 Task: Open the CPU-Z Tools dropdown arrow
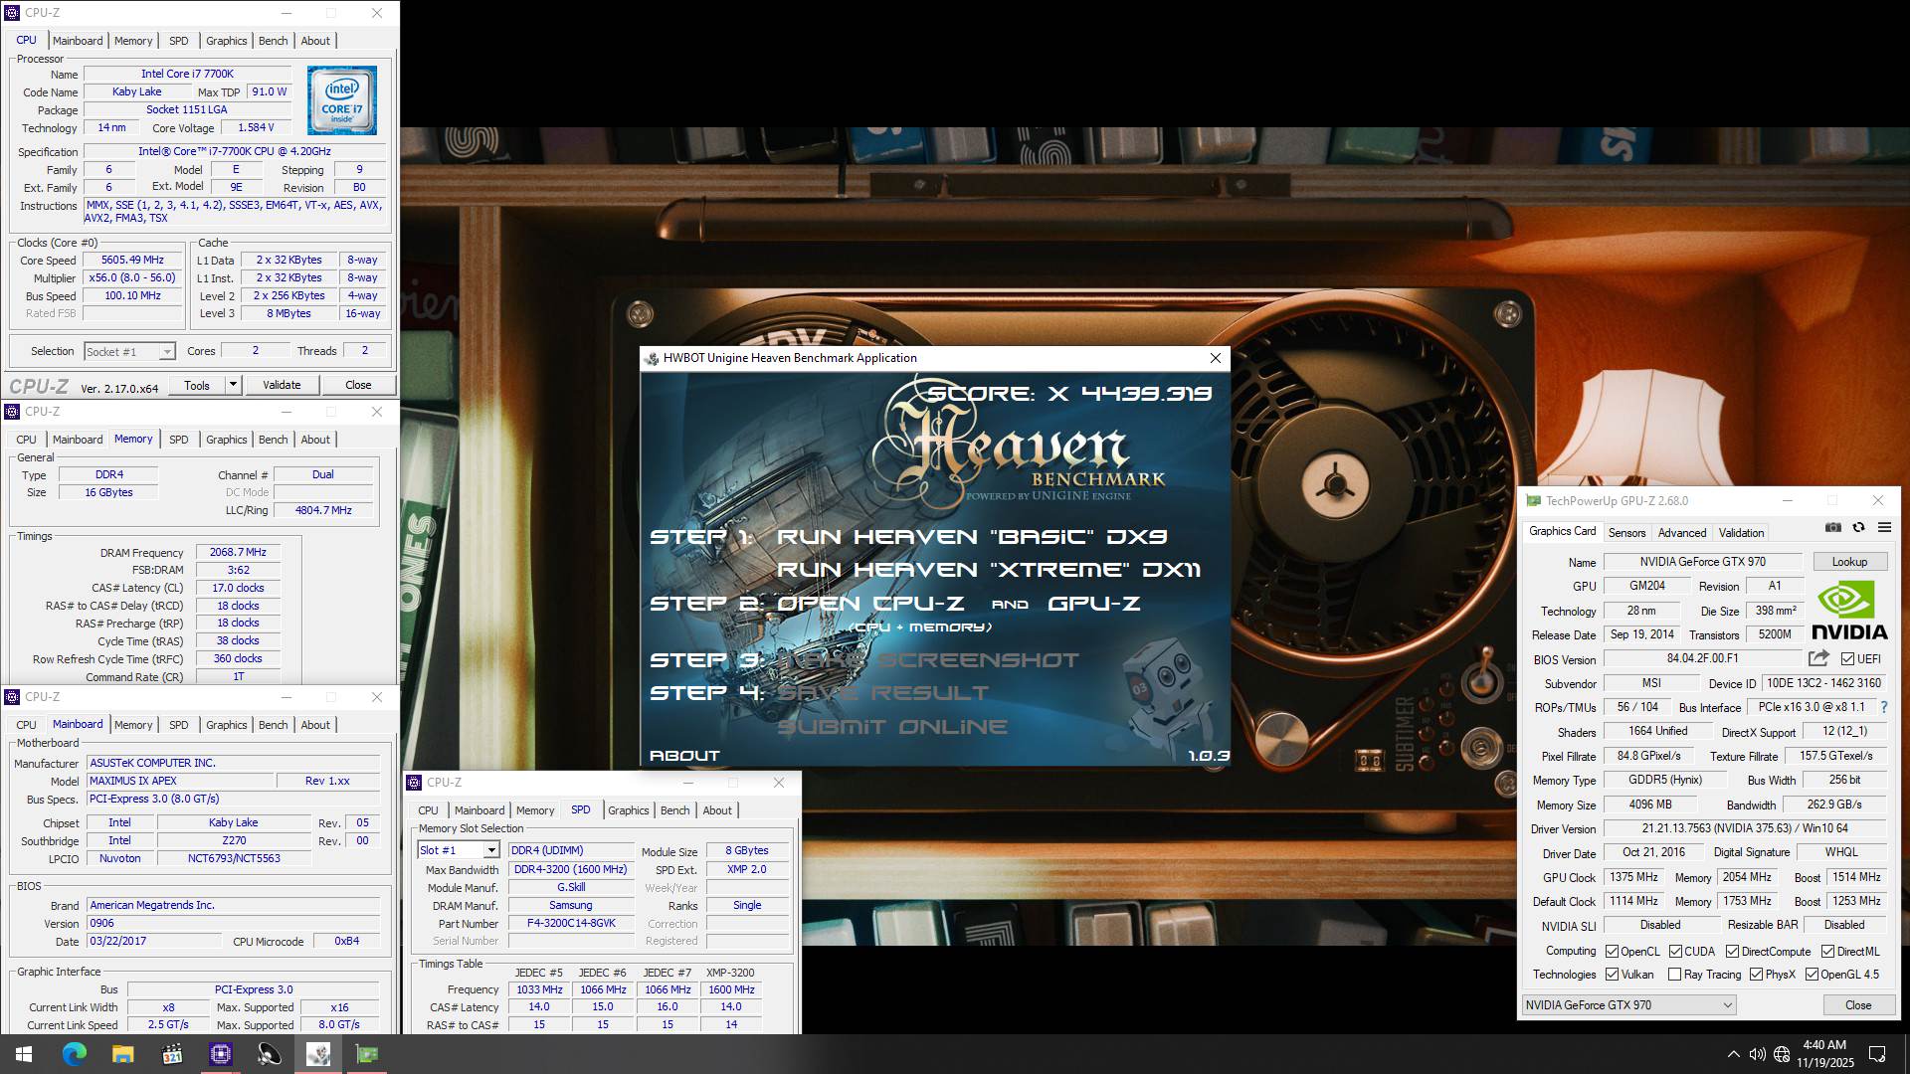click(233, 385)
